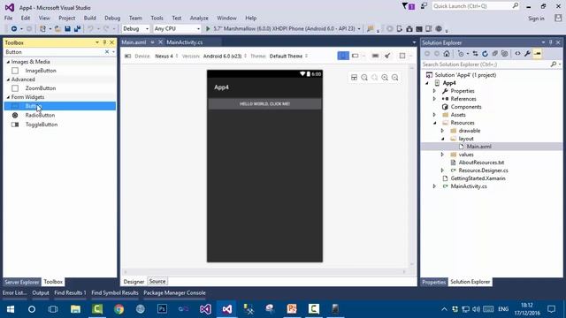Expand the Properties node in Solution Explorer
566x318 pixels.
pos(434,91)
